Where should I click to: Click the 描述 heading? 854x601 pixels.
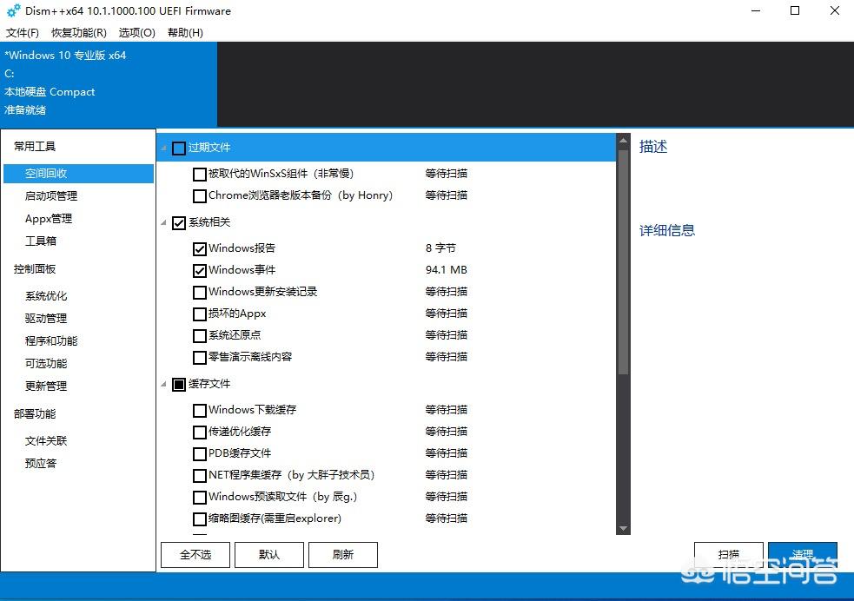coord(653,147)
